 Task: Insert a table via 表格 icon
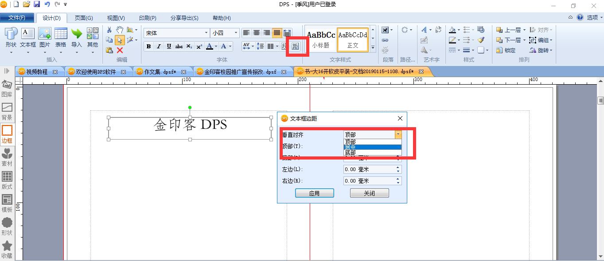coord(61,37)
